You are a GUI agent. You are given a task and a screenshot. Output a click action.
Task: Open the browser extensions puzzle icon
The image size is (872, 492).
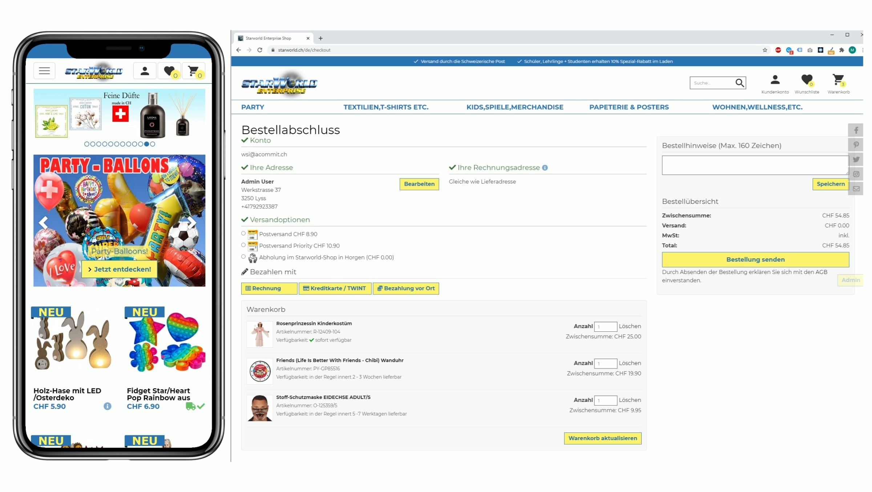(x=841, y=50)
